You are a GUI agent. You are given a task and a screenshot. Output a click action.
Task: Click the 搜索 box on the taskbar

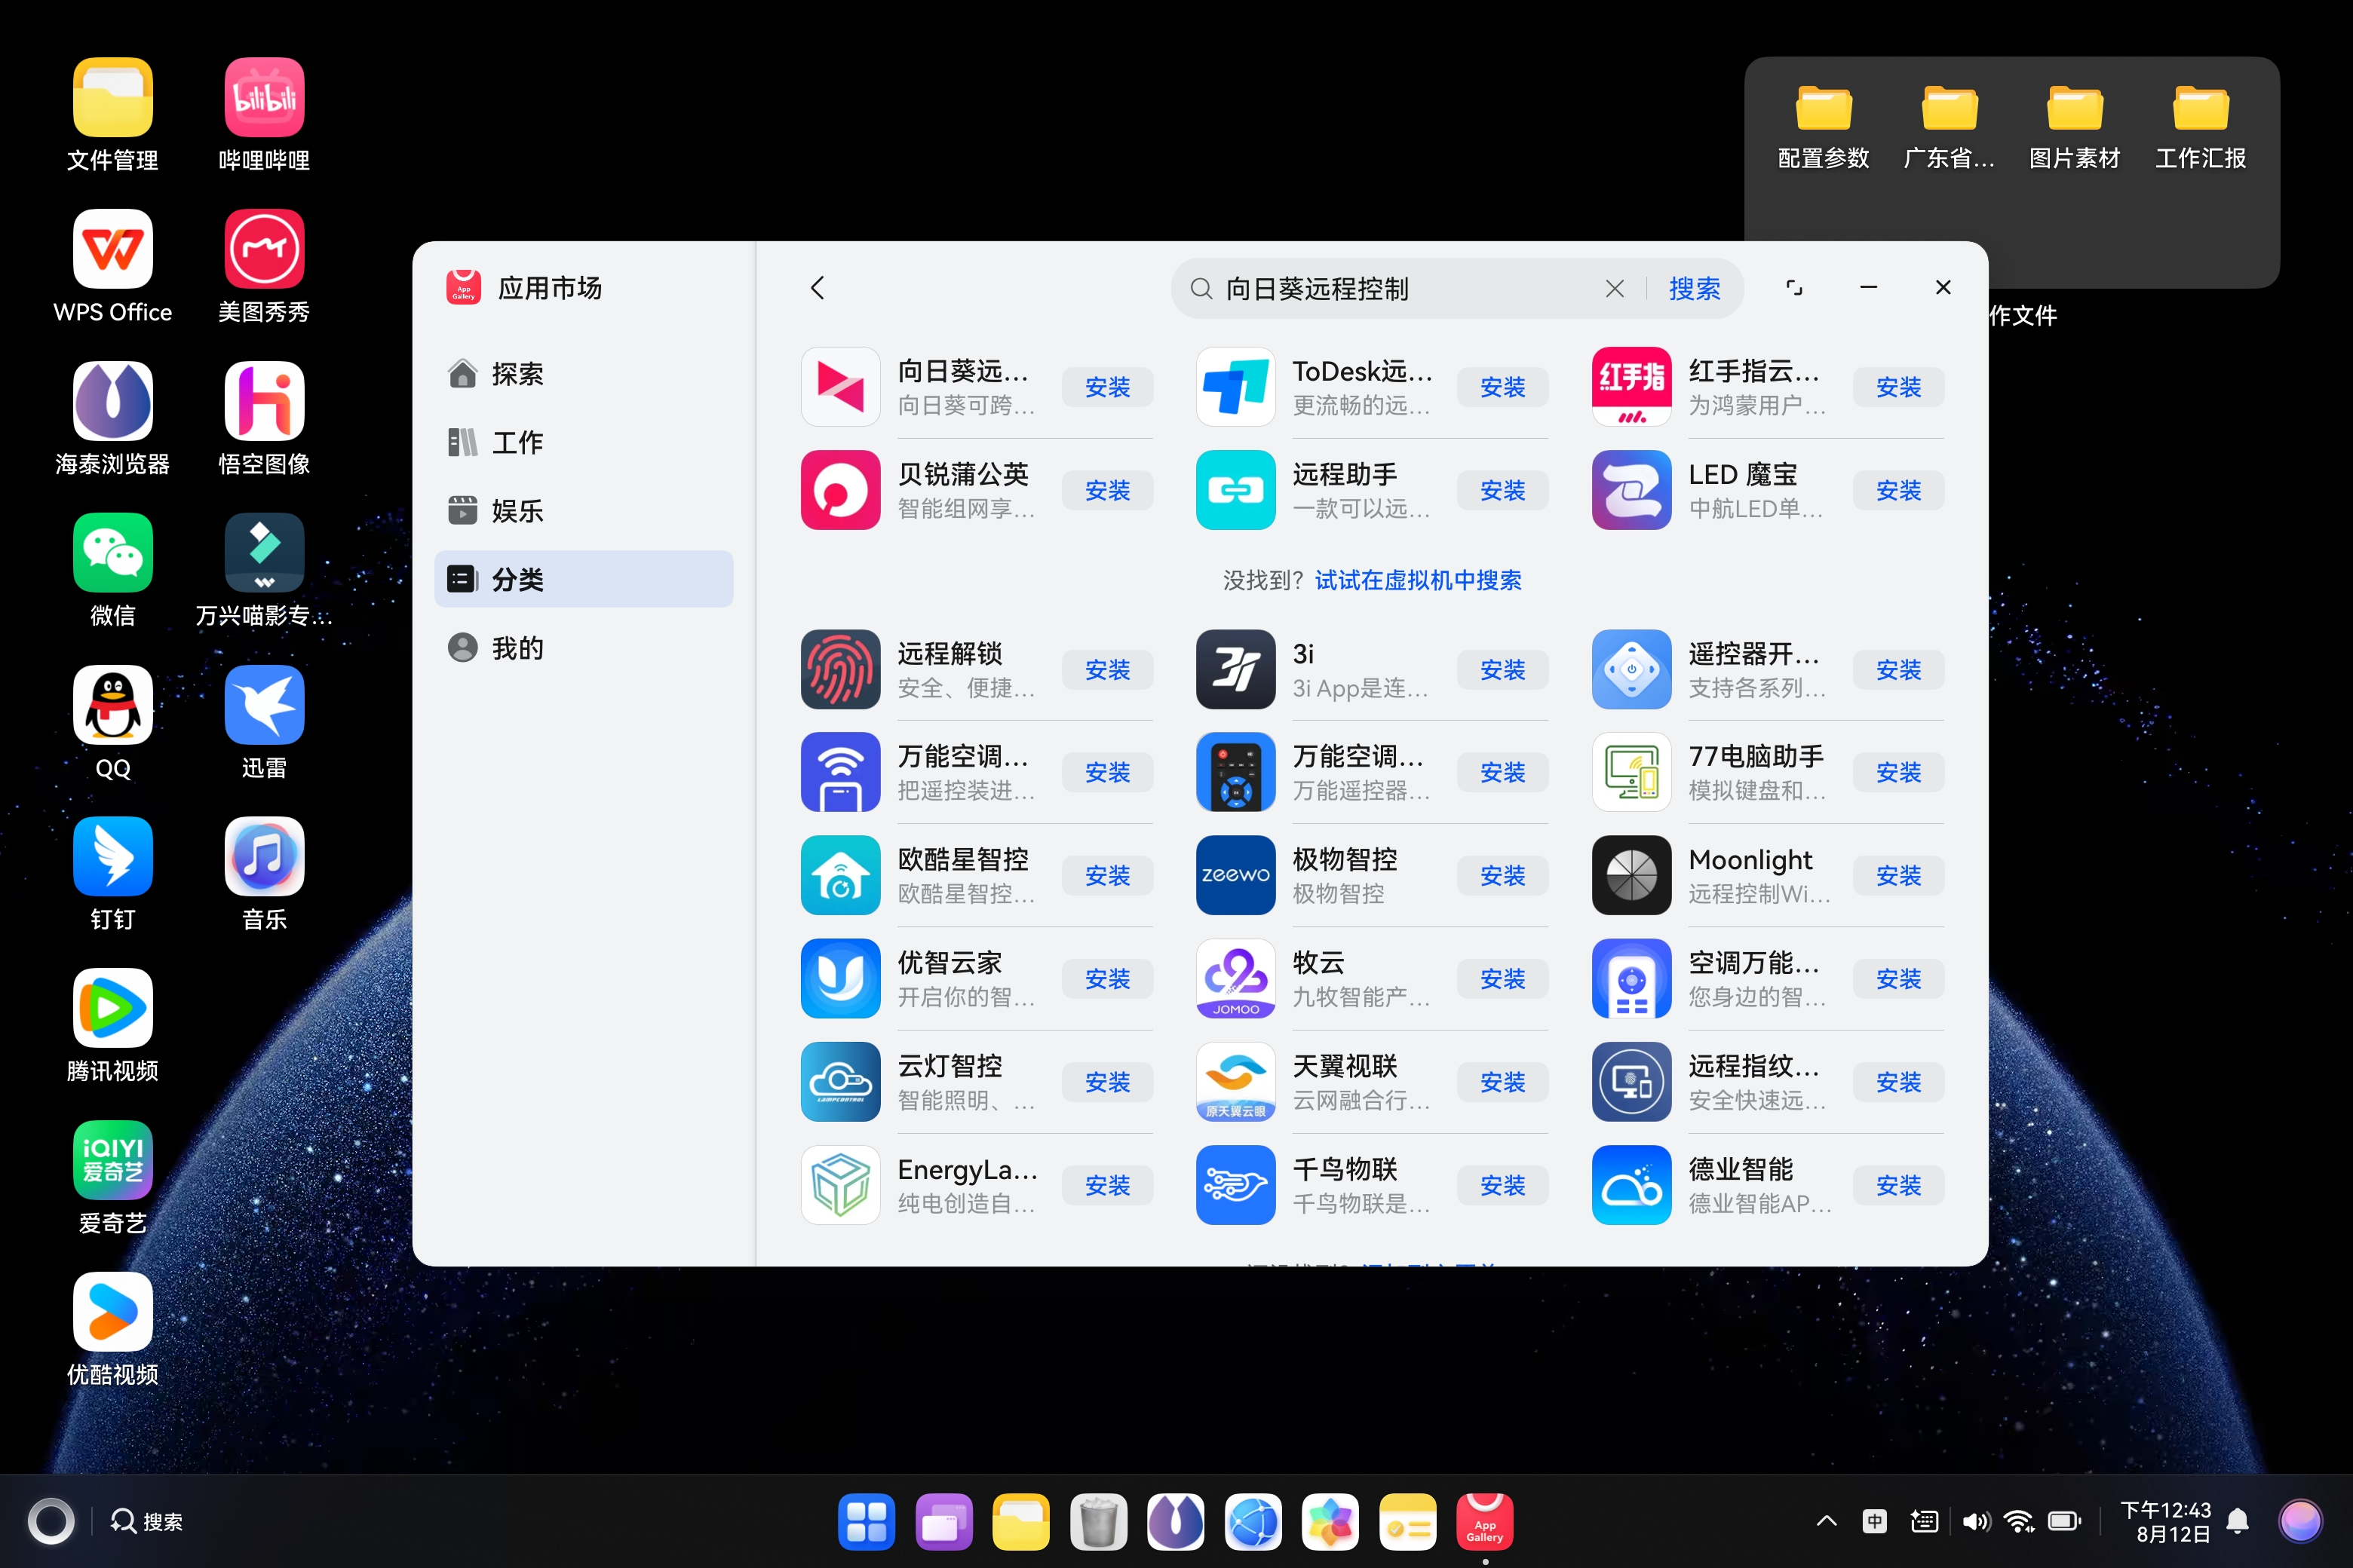pos(147,1521)
